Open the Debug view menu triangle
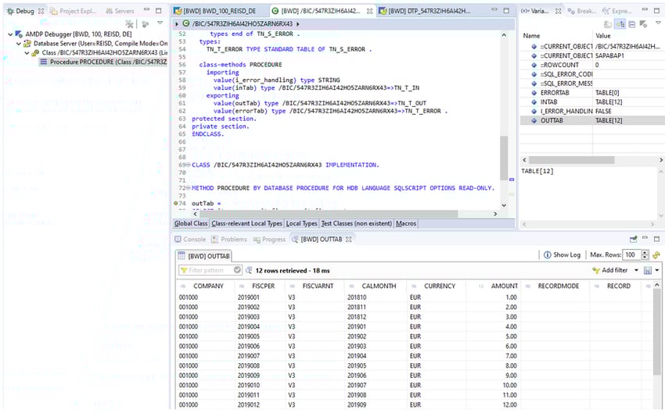Viewport: 665px width, 413px height. click(160, 23)
